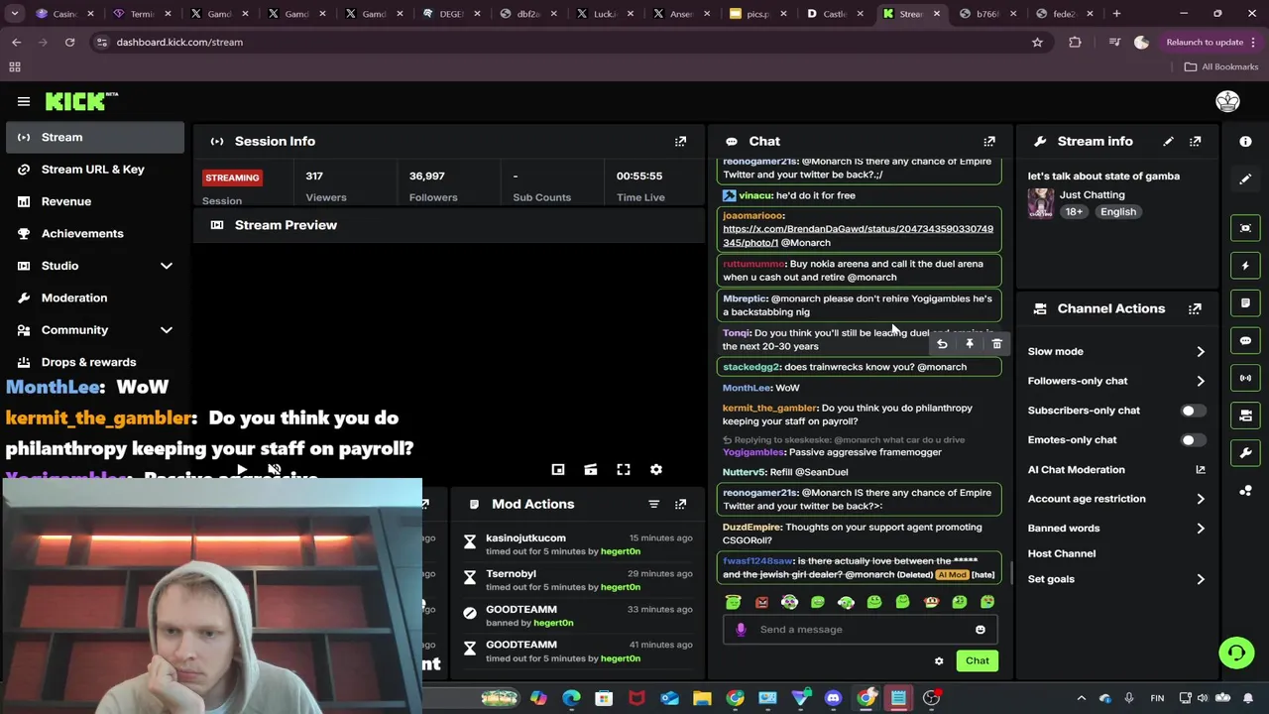Open the emoji picker in message box
Image resolution: width=1269 pixels, height=714 pixels.
[x=981, y=630]
